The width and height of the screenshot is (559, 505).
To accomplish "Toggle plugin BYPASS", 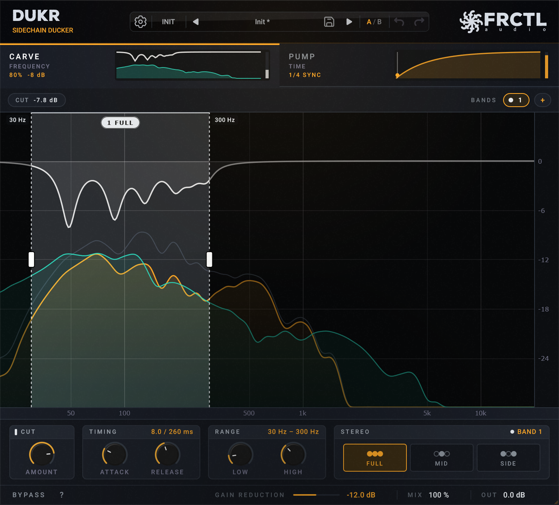I will pyautogui.click(x=29, y=495).
